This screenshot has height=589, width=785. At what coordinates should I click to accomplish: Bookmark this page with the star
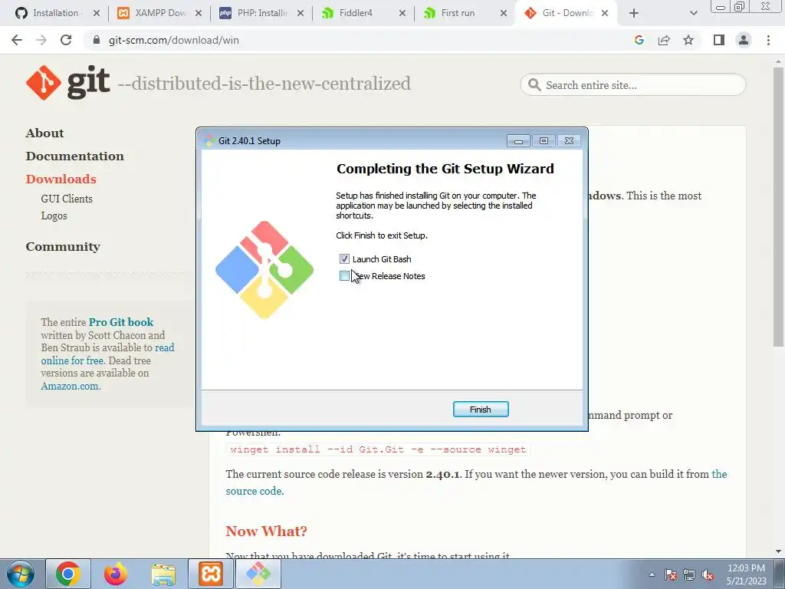688,40
